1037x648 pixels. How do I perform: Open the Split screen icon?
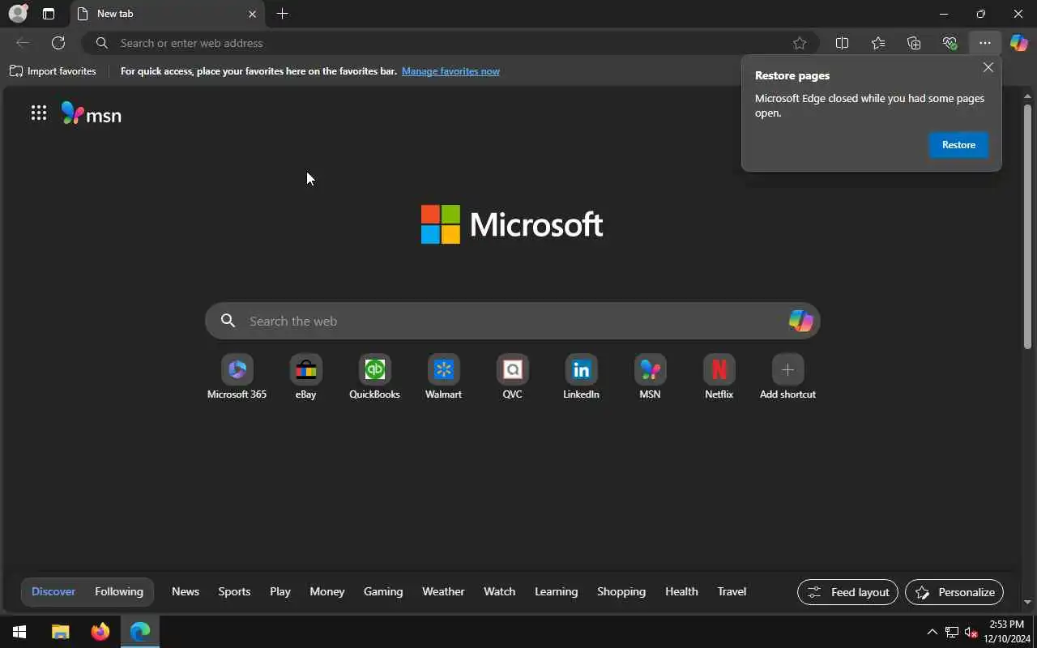[x=842, y=43]
